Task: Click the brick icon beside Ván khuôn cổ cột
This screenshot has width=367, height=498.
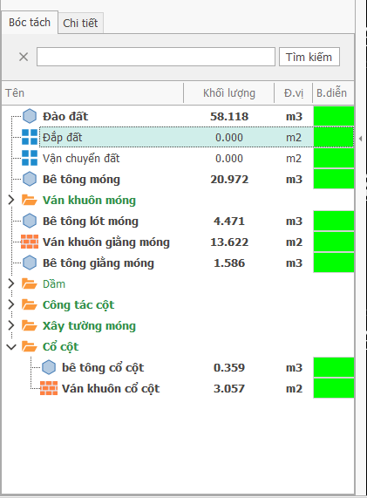Action: click(49, 388)
